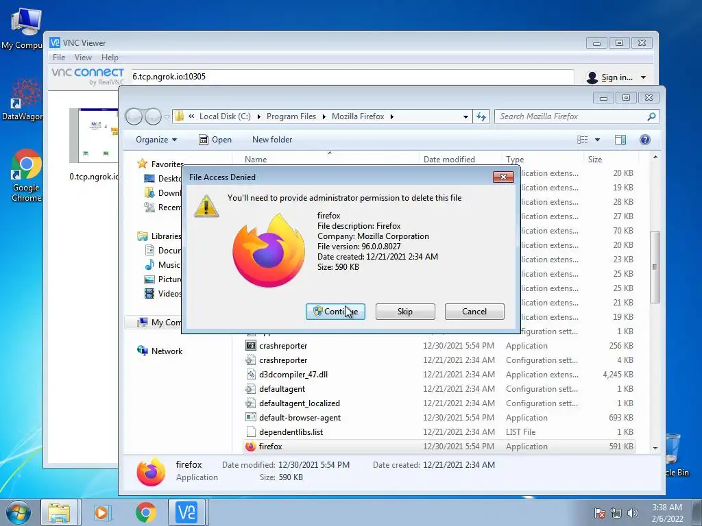
Task: Click the Skip button
Action: 405,312
